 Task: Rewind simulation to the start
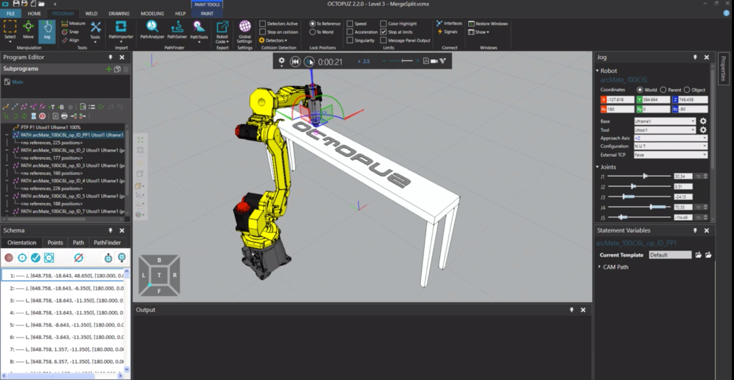[x=295, y=62]
